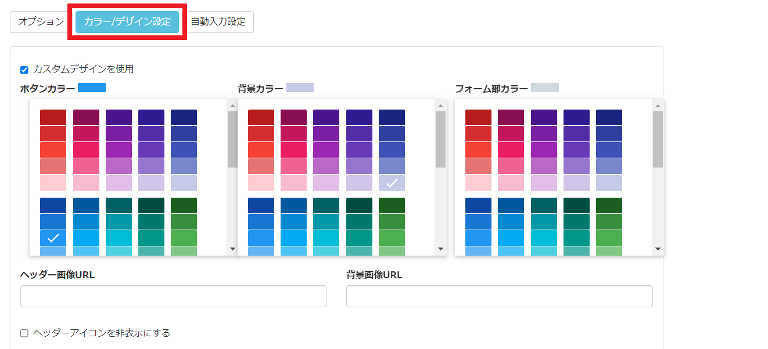The width and height of the screenshot is (768, 349).
Task: Click the ヘッダー画像URL input field
Action: (173, 296)
